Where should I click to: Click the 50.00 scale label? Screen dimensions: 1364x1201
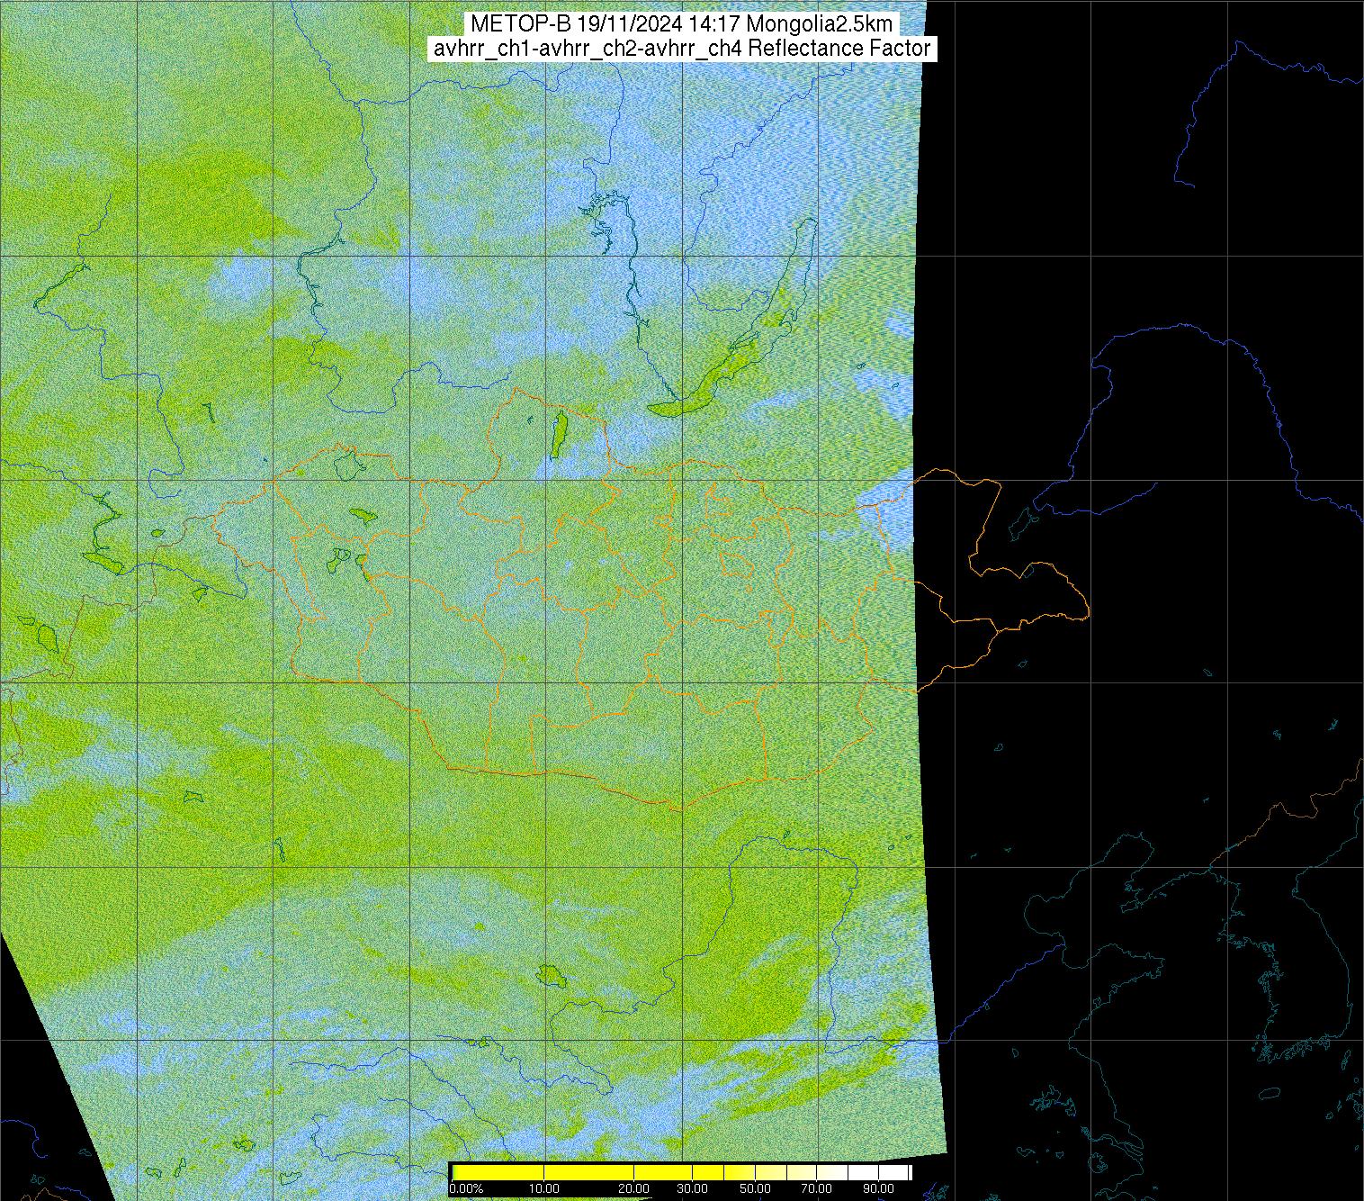756,1189
